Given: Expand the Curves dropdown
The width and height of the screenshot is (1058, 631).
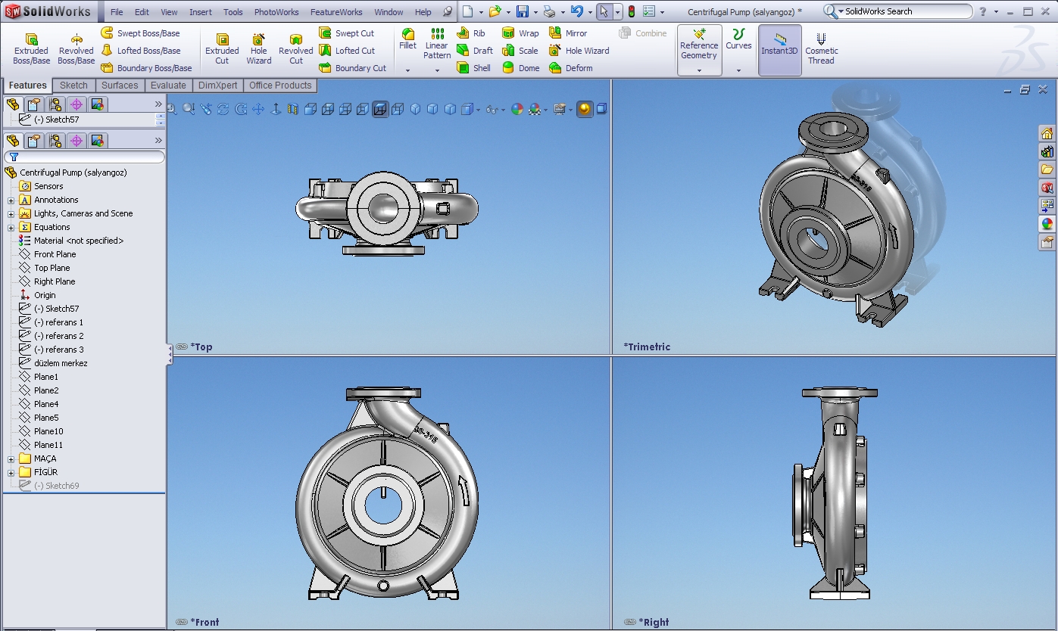Looking at the screenshot, I should (x=738, y=70).
